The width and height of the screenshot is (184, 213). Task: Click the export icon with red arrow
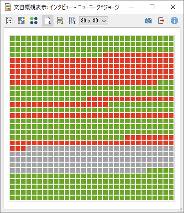[161, 21]
